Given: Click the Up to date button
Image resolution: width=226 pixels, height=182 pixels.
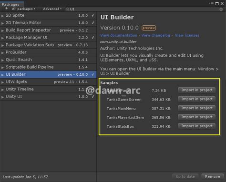Looking at the screenshot, I should click(x=185, y=177).
